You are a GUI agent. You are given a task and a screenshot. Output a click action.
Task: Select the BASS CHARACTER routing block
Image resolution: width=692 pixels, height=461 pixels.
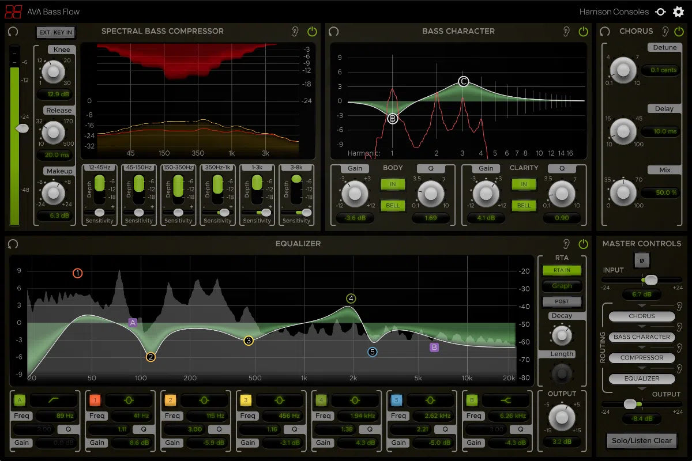click(641, 337)
